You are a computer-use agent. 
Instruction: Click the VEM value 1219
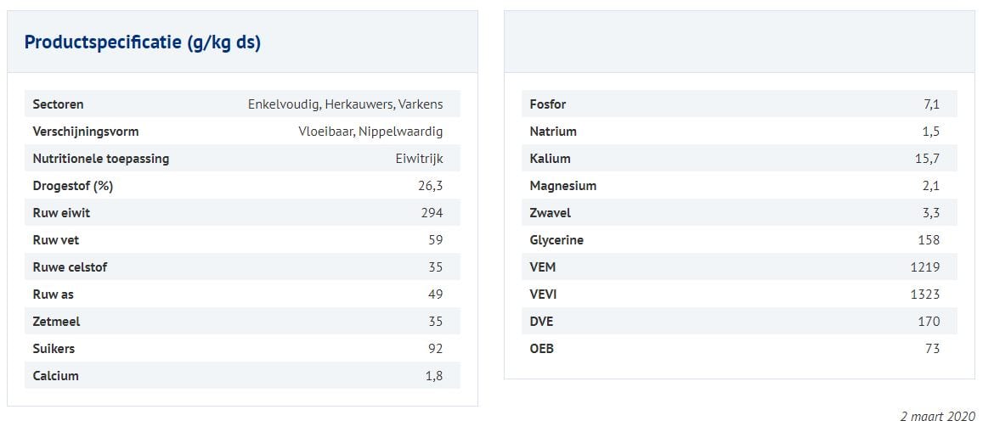(924, 267)
